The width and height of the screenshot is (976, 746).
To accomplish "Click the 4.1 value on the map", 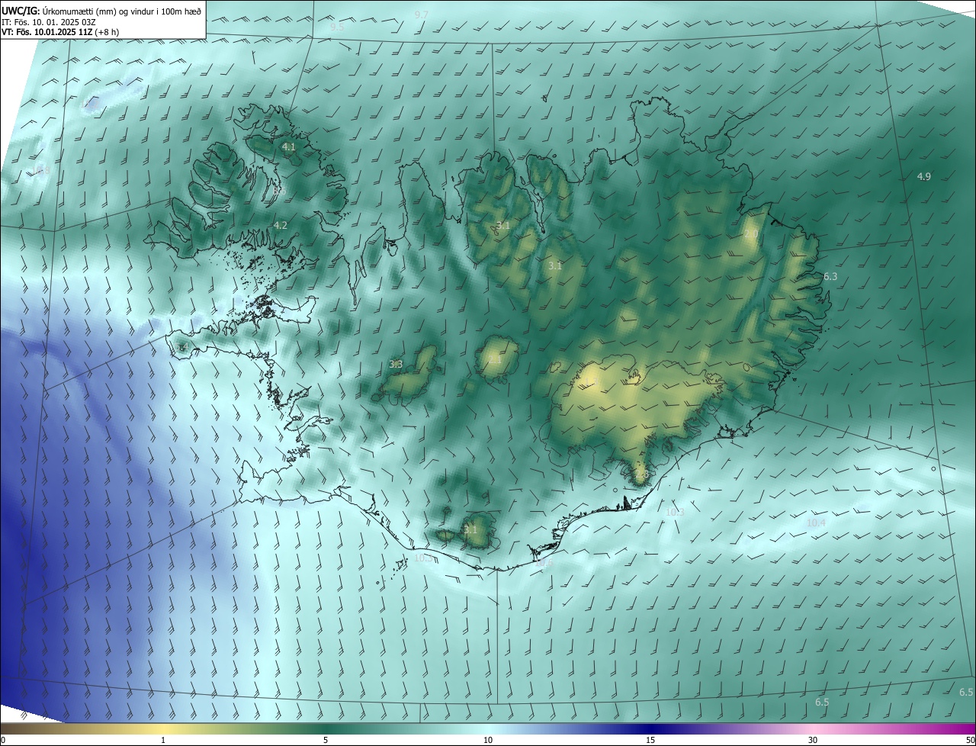I will coord(289,146).
